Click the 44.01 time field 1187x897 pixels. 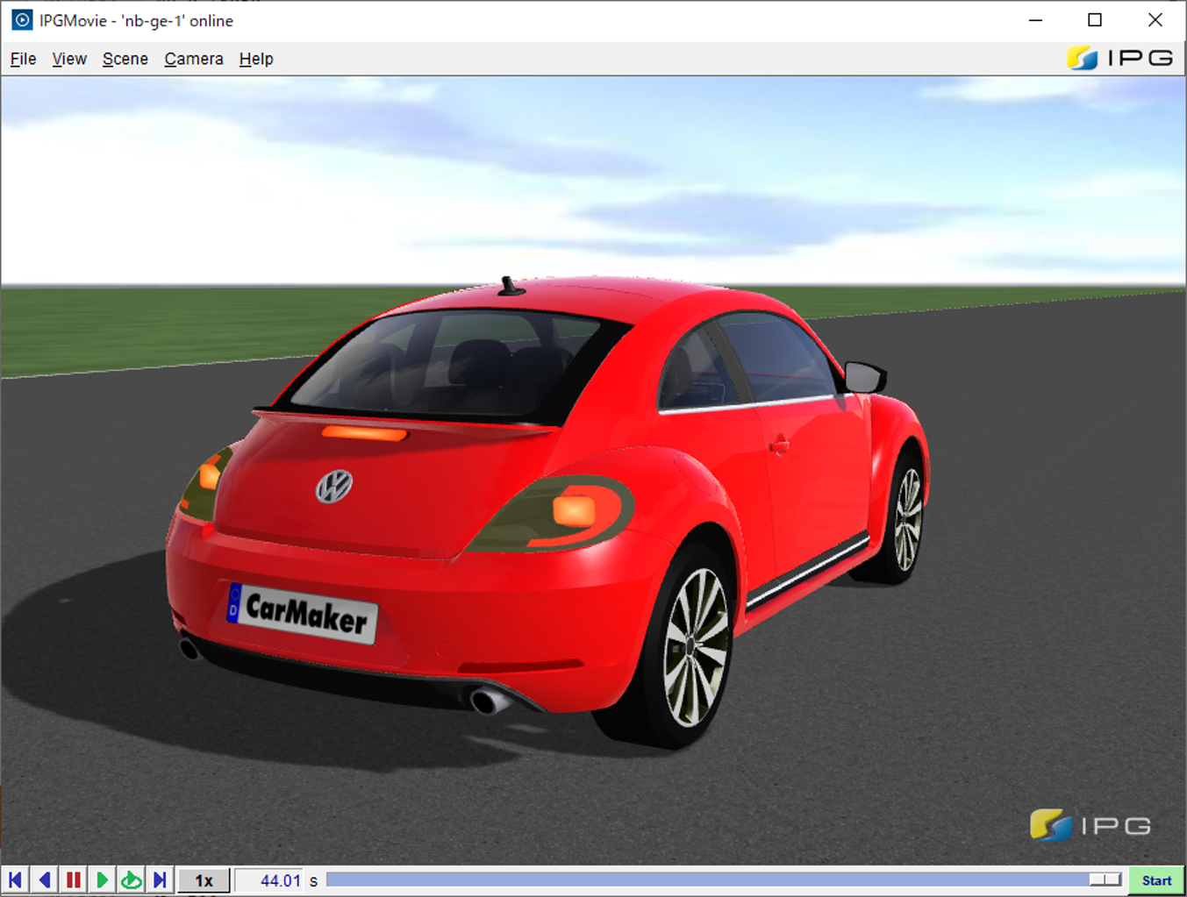pos(268,880)
